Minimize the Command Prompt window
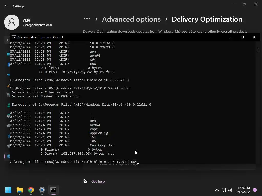262x196 pixels. pos(231,37)
